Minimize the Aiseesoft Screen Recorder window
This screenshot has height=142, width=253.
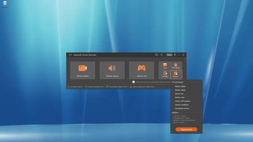(179, 55)
